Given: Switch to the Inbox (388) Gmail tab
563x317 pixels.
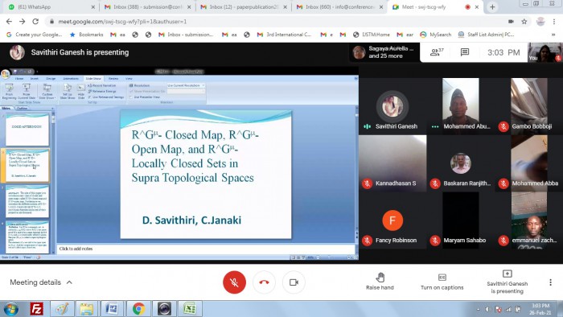Looking at the screenshot, I should tap(147, 6).
